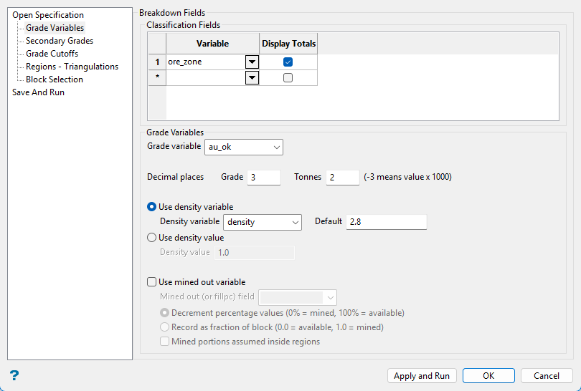This screenshot has height=391, width=581.
Task: Click the Default density input field
Action: click(386, 222)
